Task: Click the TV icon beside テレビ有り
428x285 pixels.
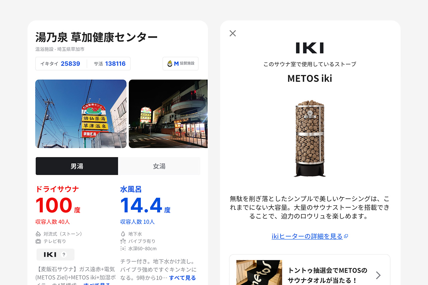Action: pyautogui.click(x=38, y=241)
